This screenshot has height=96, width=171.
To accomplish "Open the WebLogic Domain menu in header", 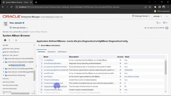I will [x=141, y=16].
